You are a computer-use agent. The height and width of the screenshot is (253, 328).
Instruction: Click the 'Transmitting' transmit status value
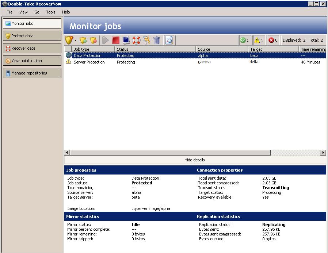[x=276, y=188]
